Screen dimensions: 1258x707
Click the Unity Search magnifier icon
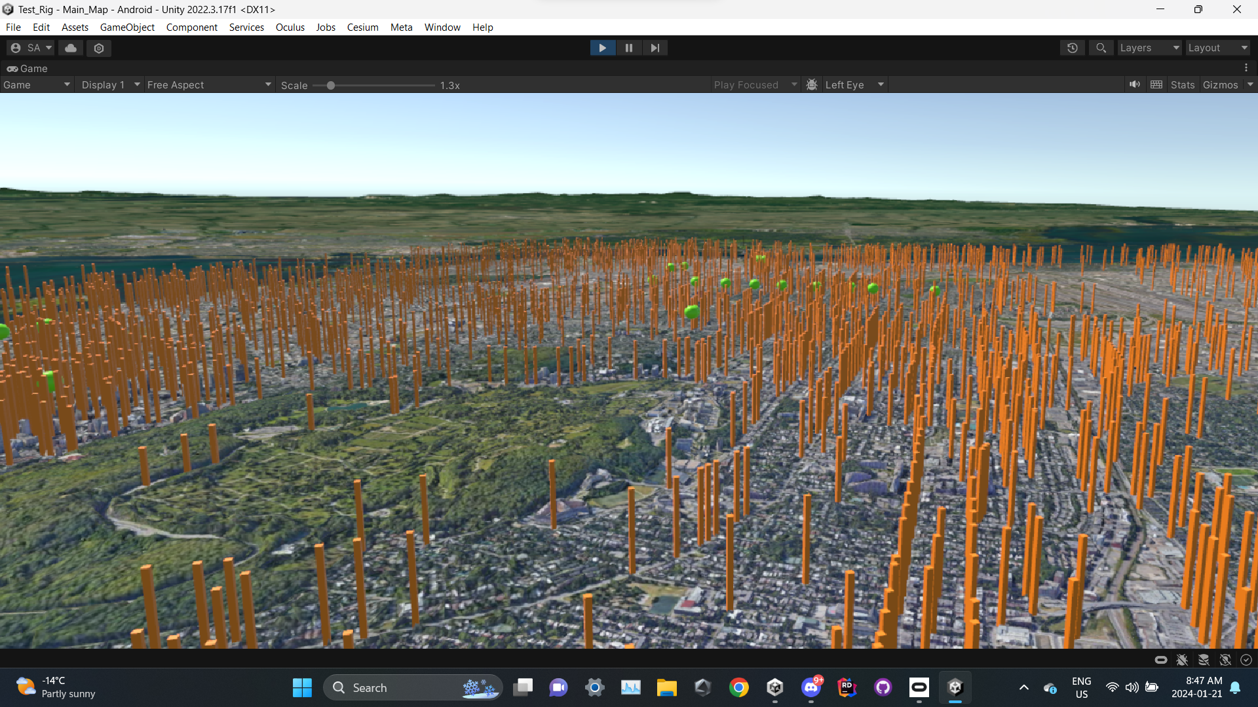[x=1101, y=48]
